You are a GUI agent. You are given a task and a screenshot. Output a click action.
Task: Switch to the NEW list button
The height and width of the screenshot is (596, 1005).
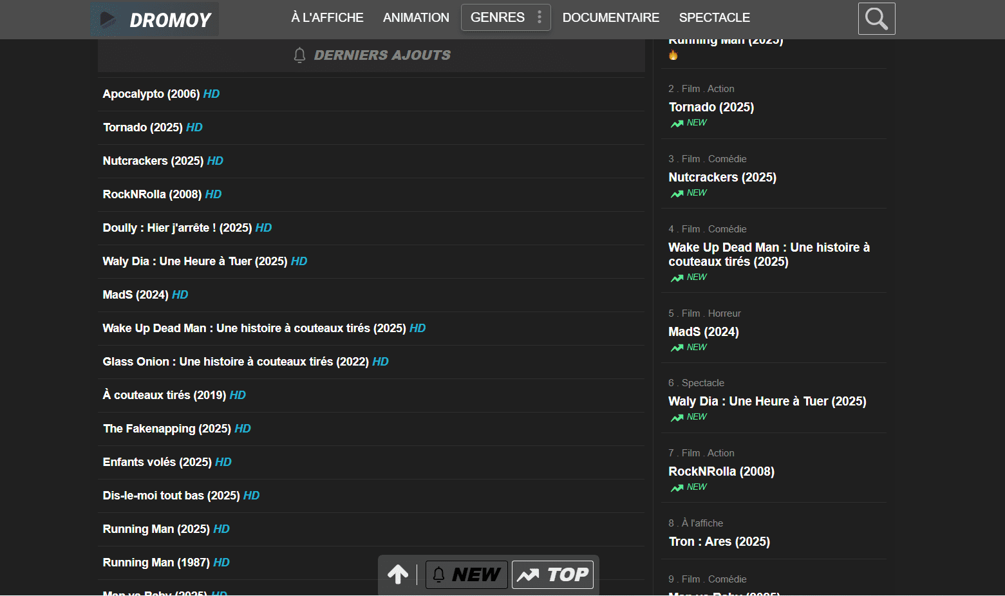coord(467,574)
